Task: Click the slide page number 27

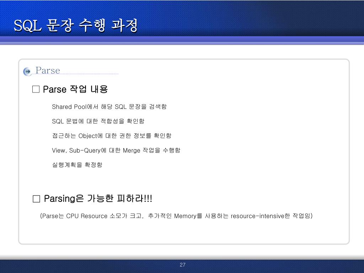Action: click(x=182, y=264)
